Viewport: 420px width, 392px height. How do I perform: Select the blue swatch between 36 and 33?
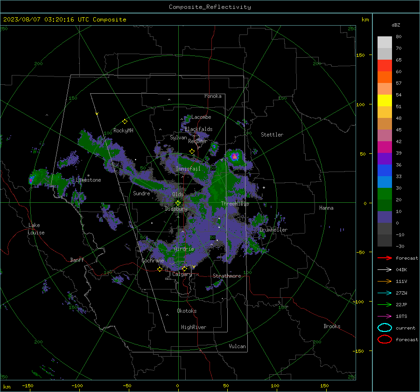pyautogui.click(x=385, y=171)
